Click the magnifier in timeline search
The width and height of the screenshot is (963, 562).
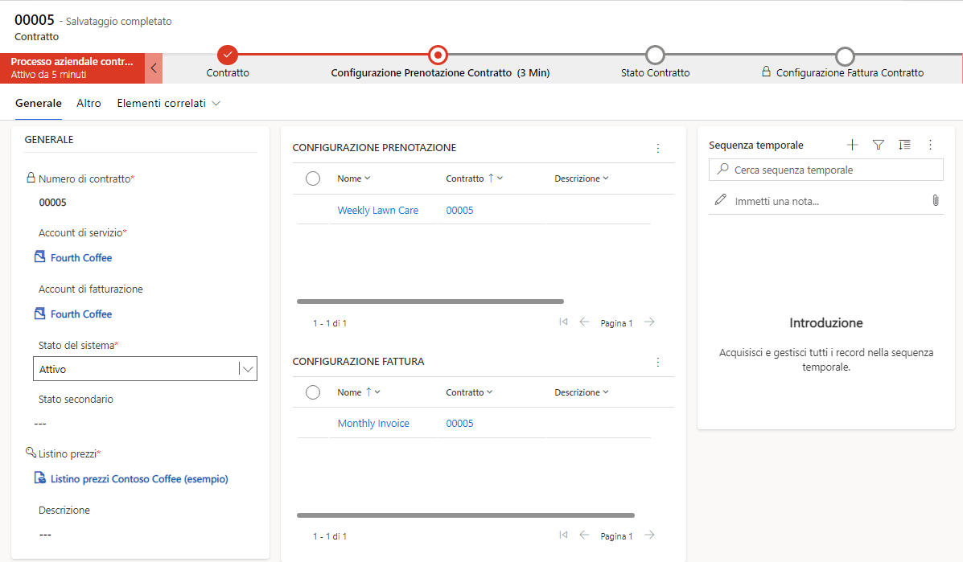723,169
